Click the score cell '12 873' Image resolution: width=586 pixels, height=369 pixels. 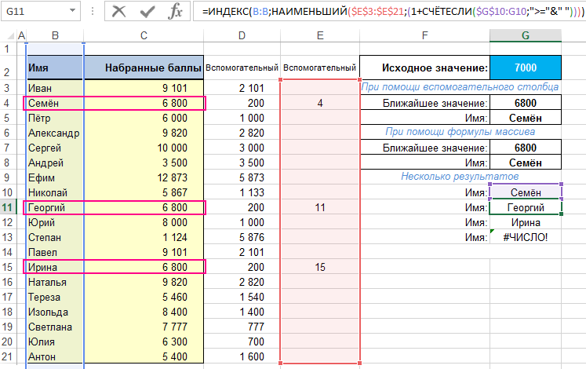144,177
